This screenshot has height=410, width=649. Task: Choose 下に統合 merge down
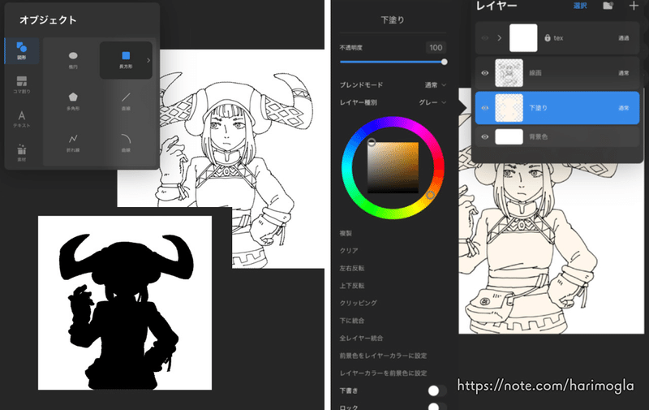352,321
